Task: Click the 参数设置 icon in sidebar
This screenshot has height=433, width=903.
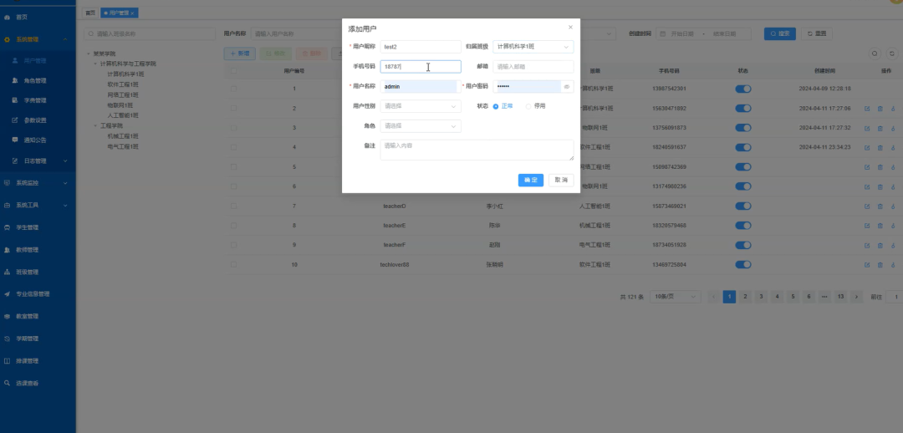Action: coord(15,120)
